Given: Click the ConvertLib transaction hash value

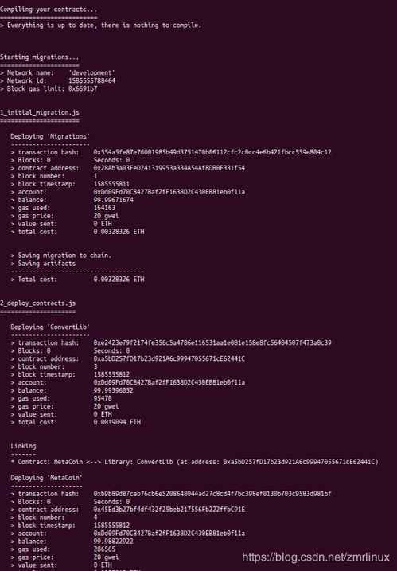Looking at the screenshot, I should coord(212,342).
